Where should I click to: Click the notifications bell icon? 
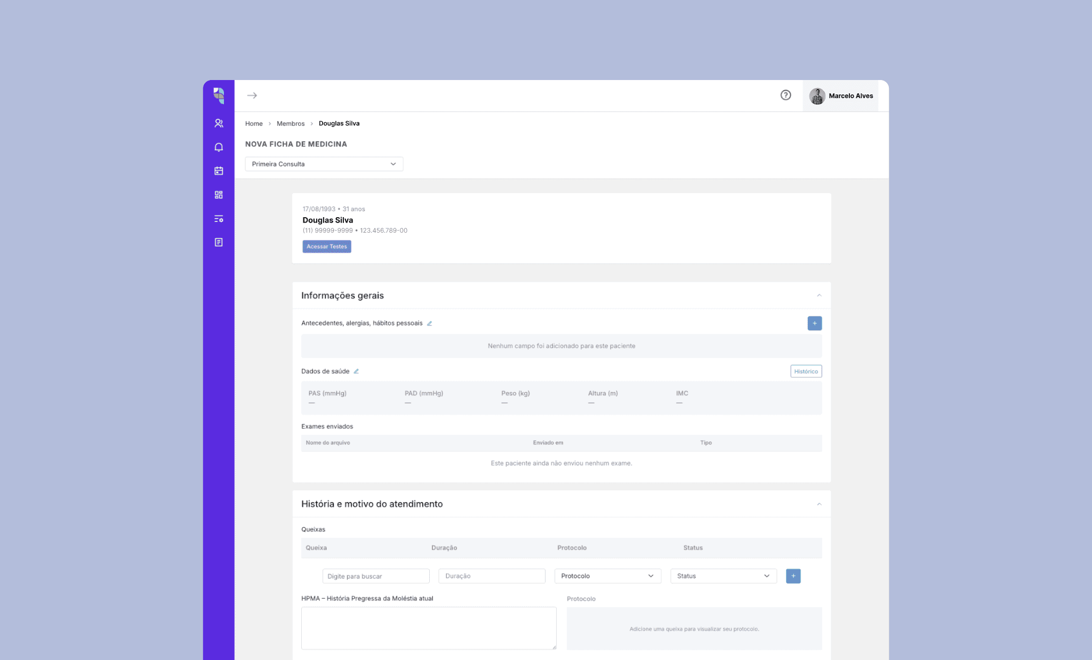(219, 147)
